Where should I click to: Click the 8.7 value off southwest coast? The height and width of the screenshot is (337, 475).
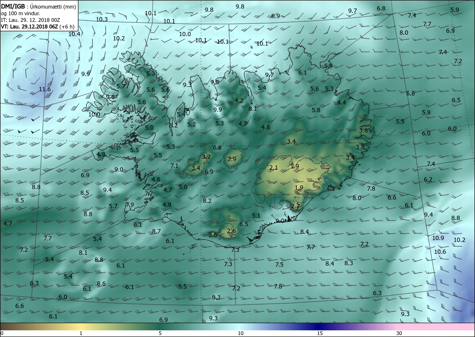(156, 231)
